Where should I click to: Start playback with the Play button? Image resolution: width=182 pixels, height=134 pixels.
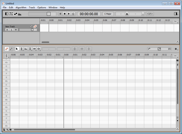pos(69,14)
